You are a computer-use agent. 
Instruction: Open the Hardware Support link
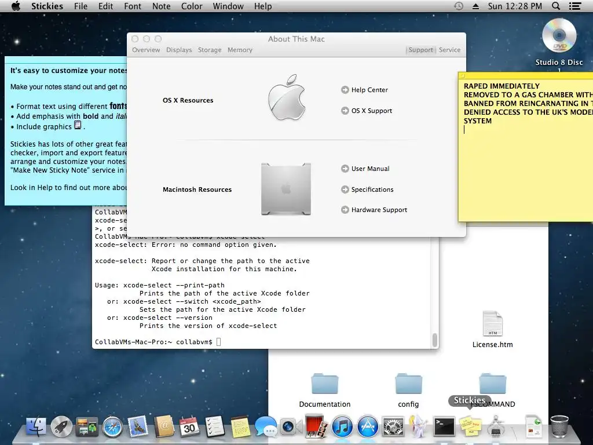click(x=374, y=210)
